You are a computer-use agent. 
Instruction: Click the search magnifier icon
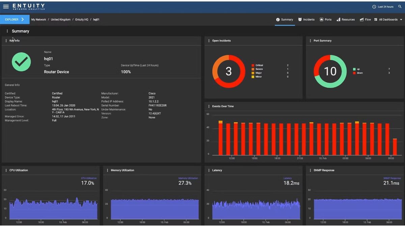(400, 7)
